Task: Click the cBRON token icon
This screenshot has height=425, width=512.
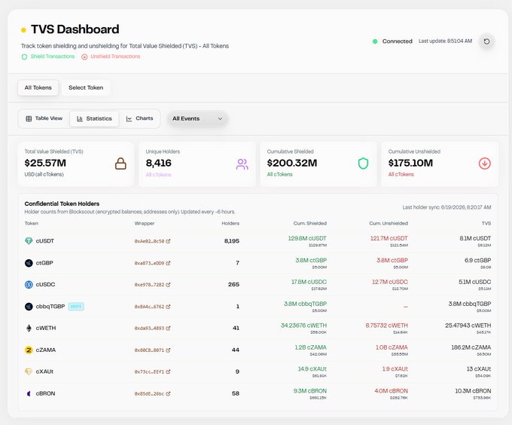Action: pyautogui.click(x=29, y=393)
